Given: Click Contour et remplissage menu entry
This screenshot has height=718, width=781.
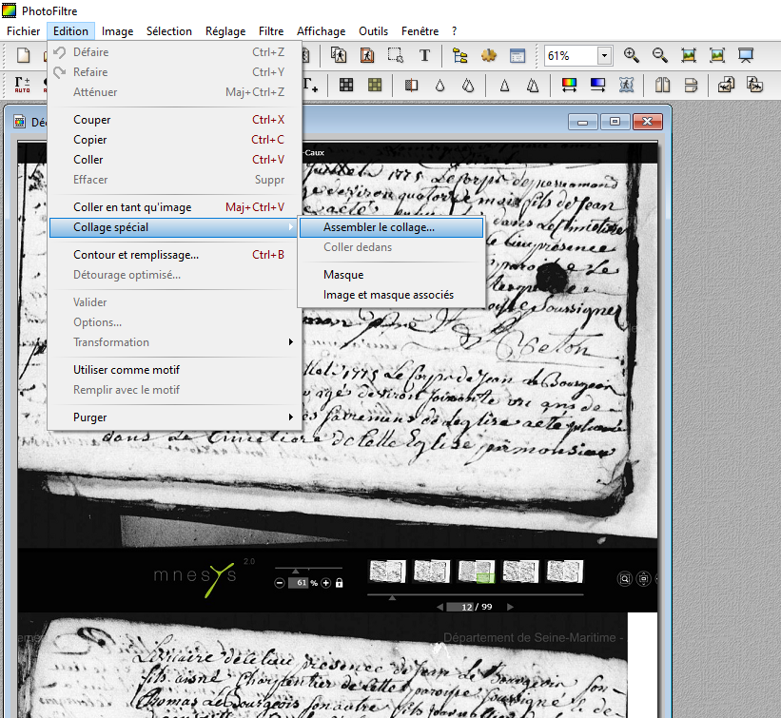Looking at the screenshot, I should [x=136, y=255].
